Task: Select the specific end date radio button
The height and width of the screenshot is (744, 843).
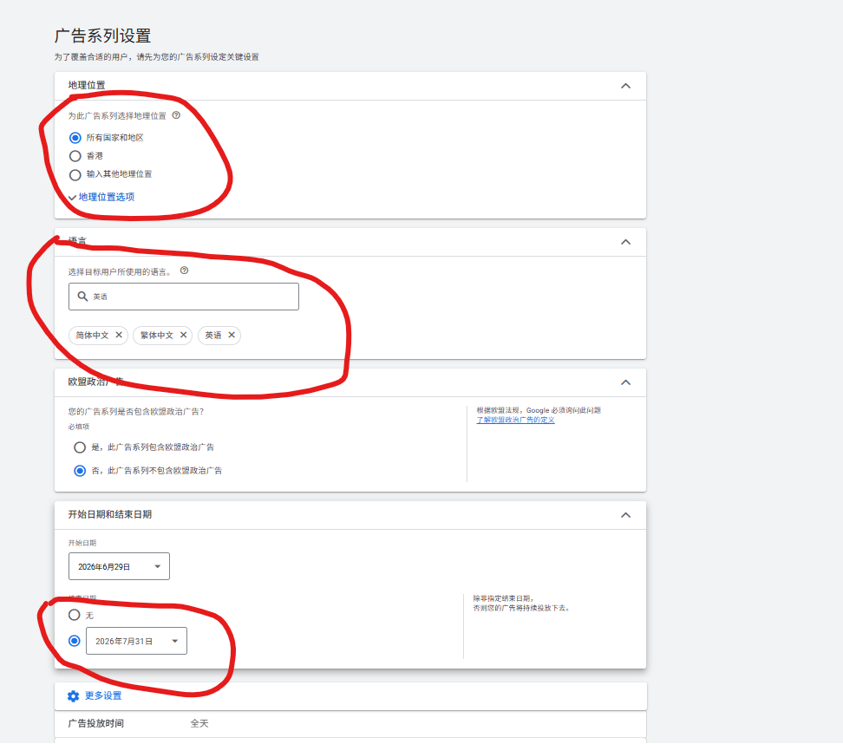Action: click(75, 641)
